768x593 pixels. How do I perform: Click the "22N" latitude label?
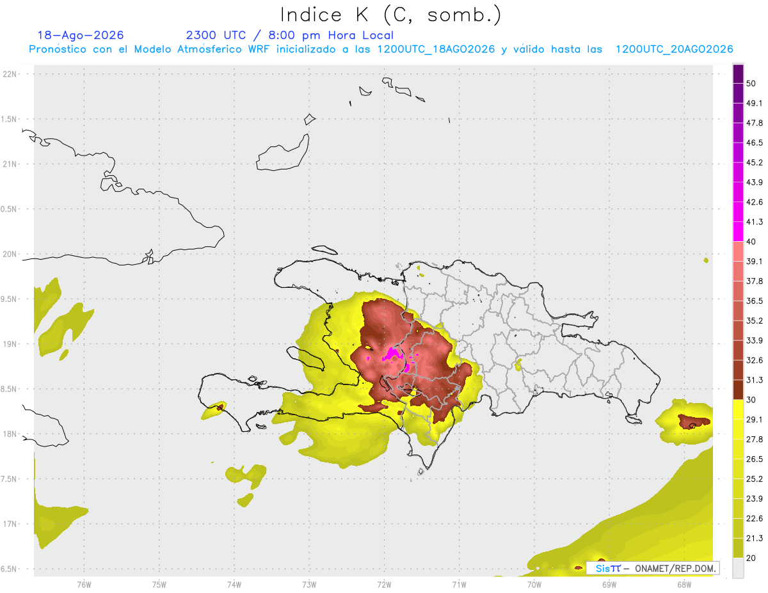click(x=11, y=74)
